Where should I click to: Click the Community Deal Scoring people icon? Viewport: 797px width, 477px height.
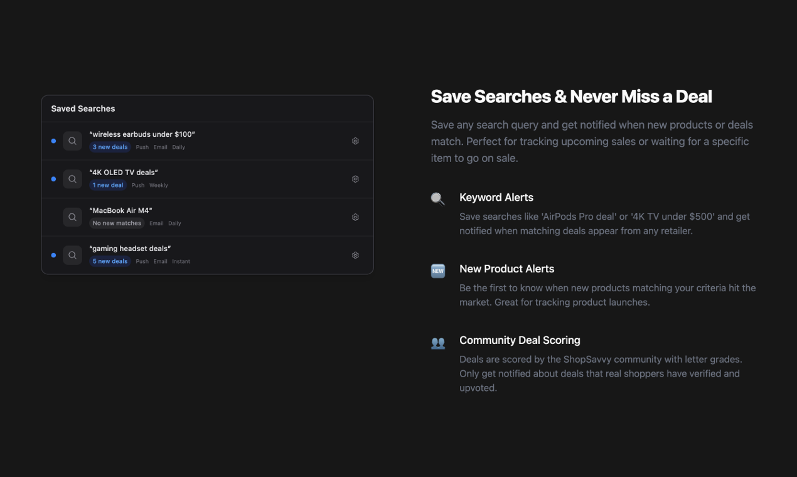(x=438, y=343)
